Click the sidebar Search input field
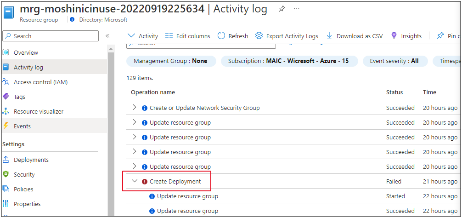Viewport: 462px width, 218px height. 51,36
